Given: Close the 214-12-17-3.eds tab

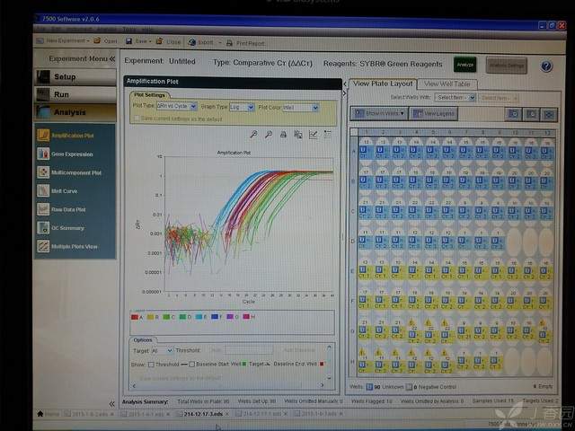Looking at the screenshot, I should [227, 414].
